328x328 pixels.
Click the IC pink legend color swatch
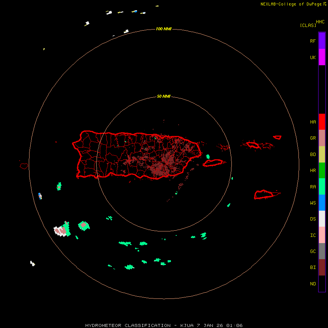(x=322, y=235)
